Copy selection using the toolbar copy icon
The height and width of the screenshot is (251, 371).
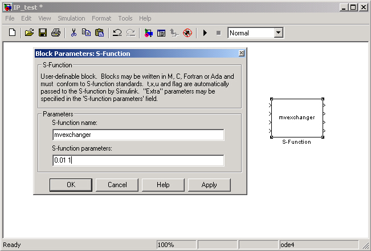click(x=86, y=33)
